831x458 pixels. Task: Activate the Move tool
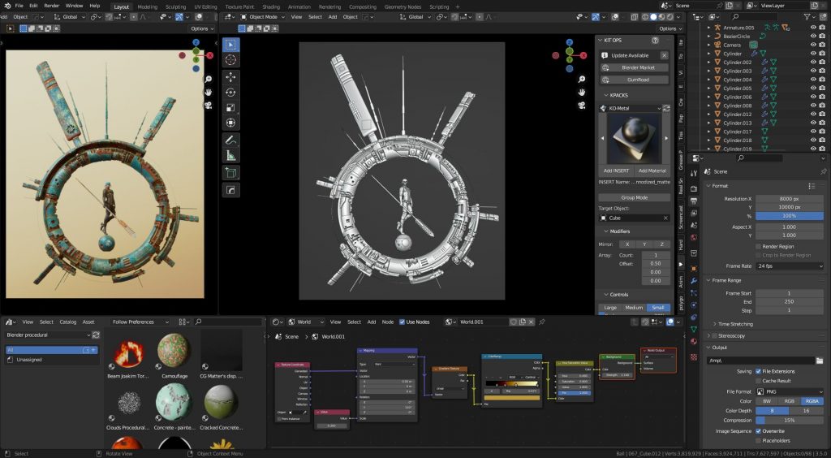tap(230, 77)
